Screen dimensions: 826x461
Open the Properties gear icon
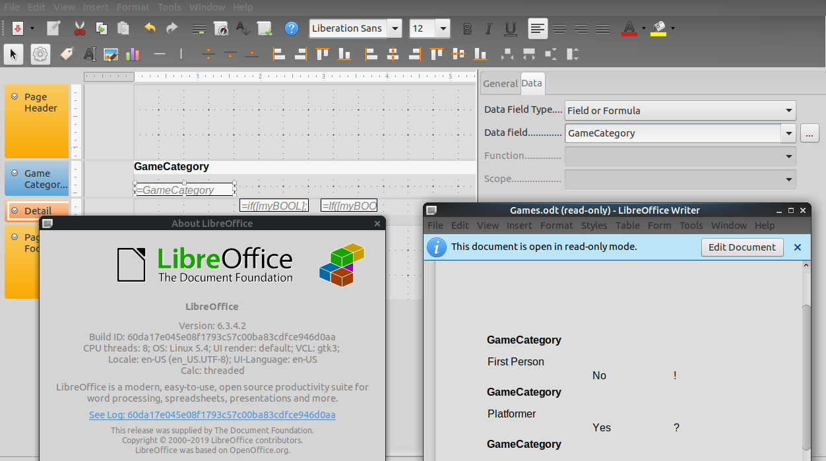[x=40, y=54]
